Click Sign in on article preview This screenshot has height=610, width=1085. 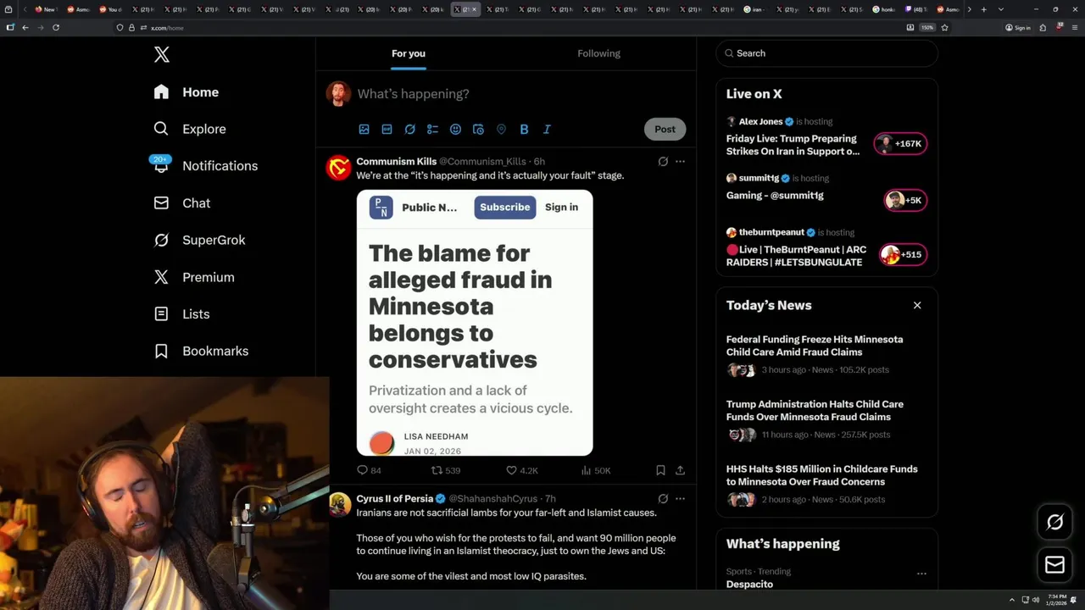click(x=561, y=208)
